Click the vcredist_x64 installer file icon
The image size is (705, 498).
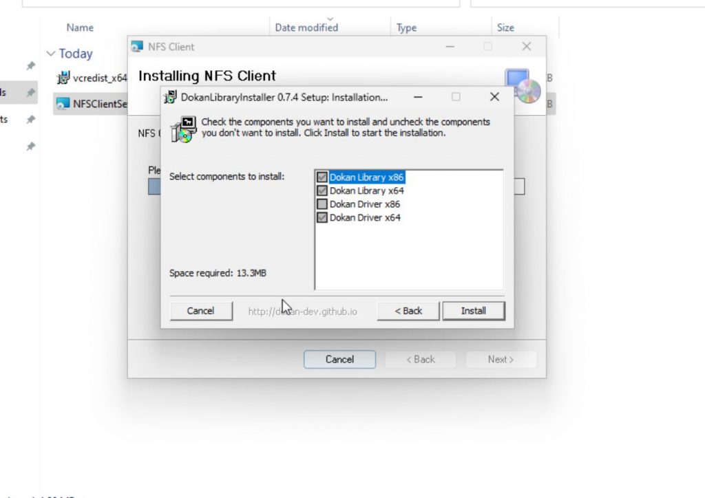(63, 78)
